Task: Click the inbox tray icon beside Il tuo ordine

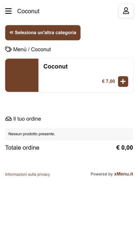Action: click(x=8, y=119)
